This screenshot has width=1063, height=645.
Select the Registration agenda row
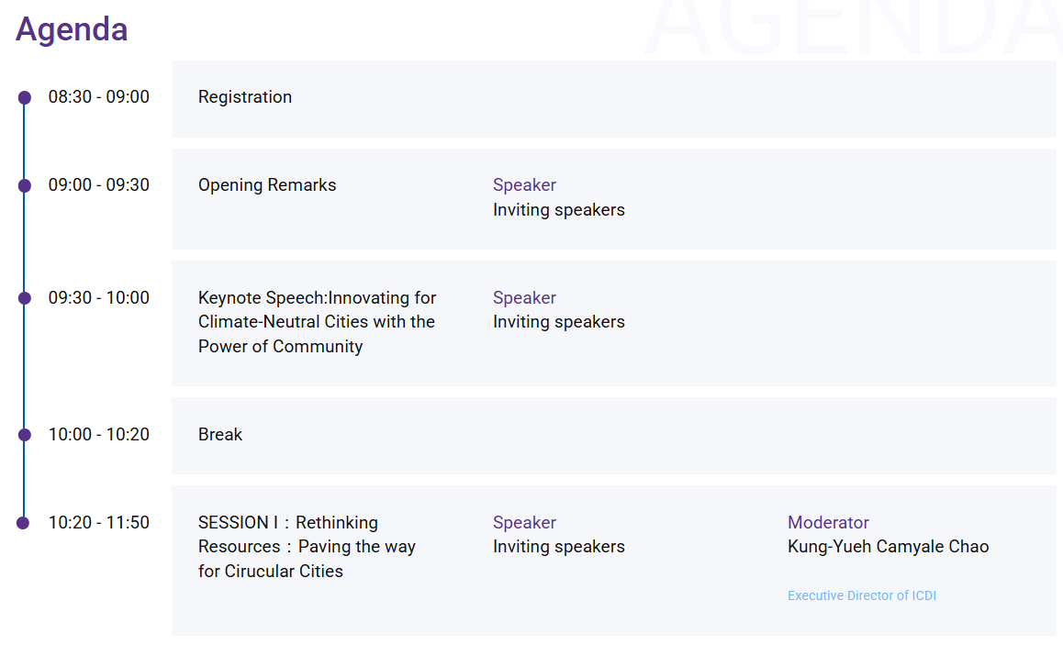click(x=613, y=99)
